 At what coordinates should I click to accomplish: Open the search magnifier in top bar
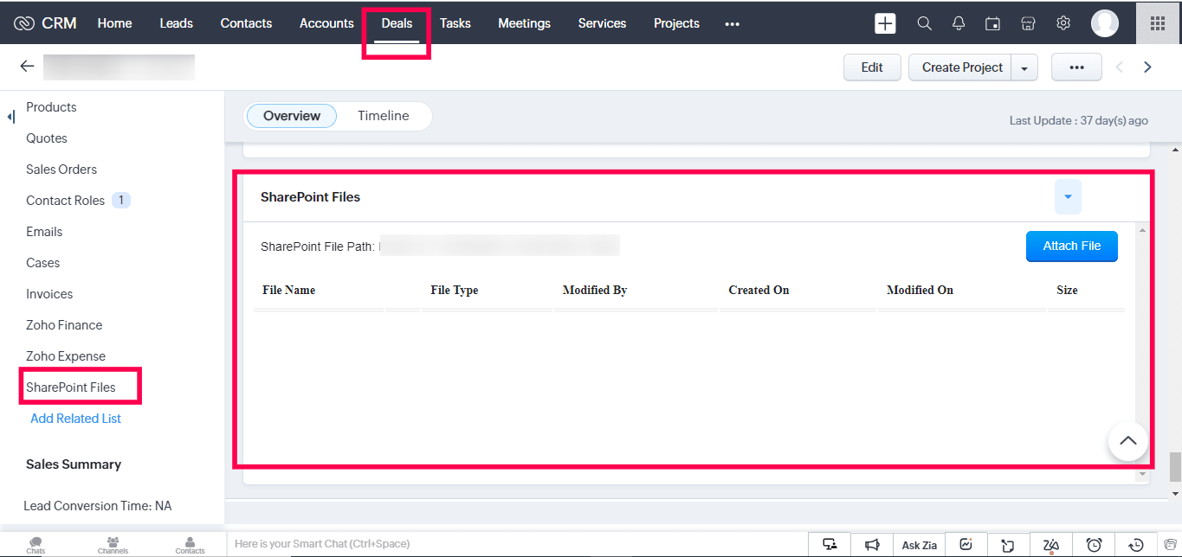click(924, 23)
